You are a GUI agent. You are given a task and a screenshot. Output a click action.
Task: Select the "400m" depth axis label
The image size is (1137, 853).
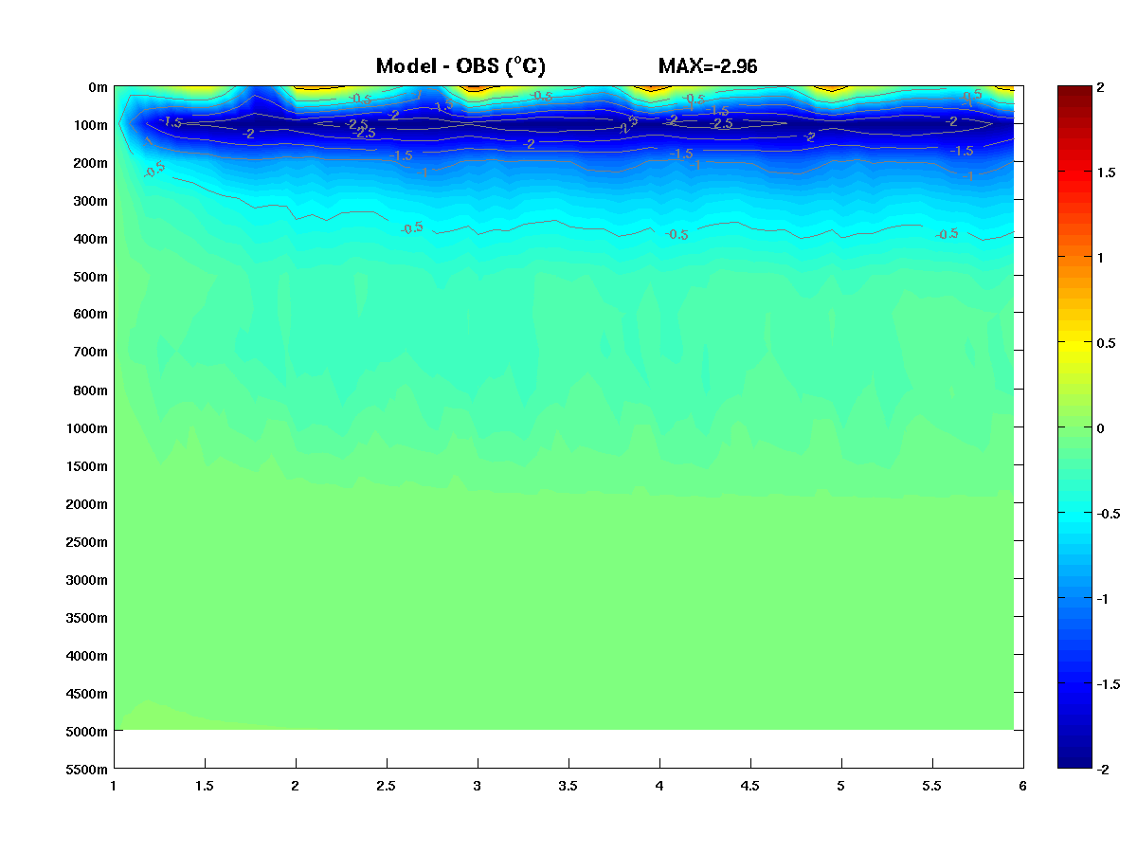tap(90, 239)
